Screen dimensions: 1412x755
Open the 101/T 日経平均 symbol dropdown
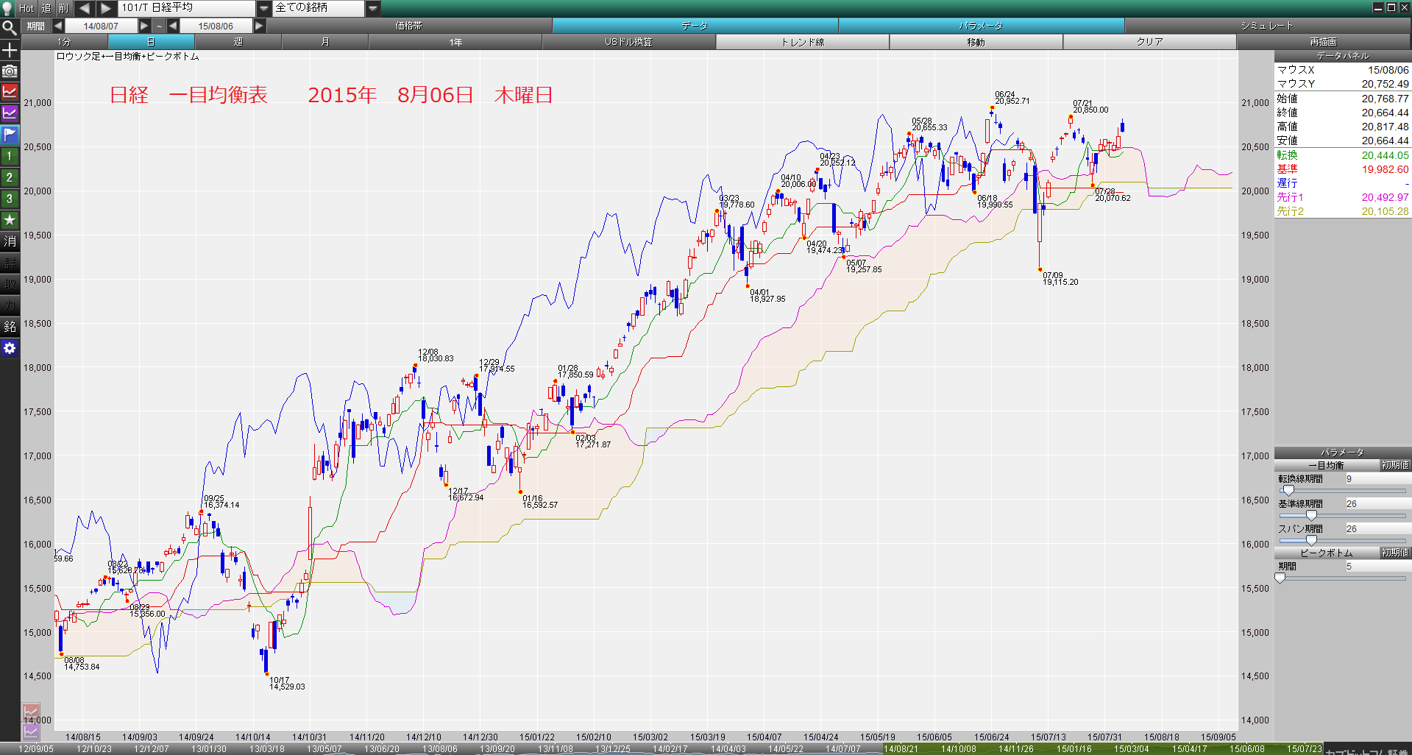click(x=263, y=8)
